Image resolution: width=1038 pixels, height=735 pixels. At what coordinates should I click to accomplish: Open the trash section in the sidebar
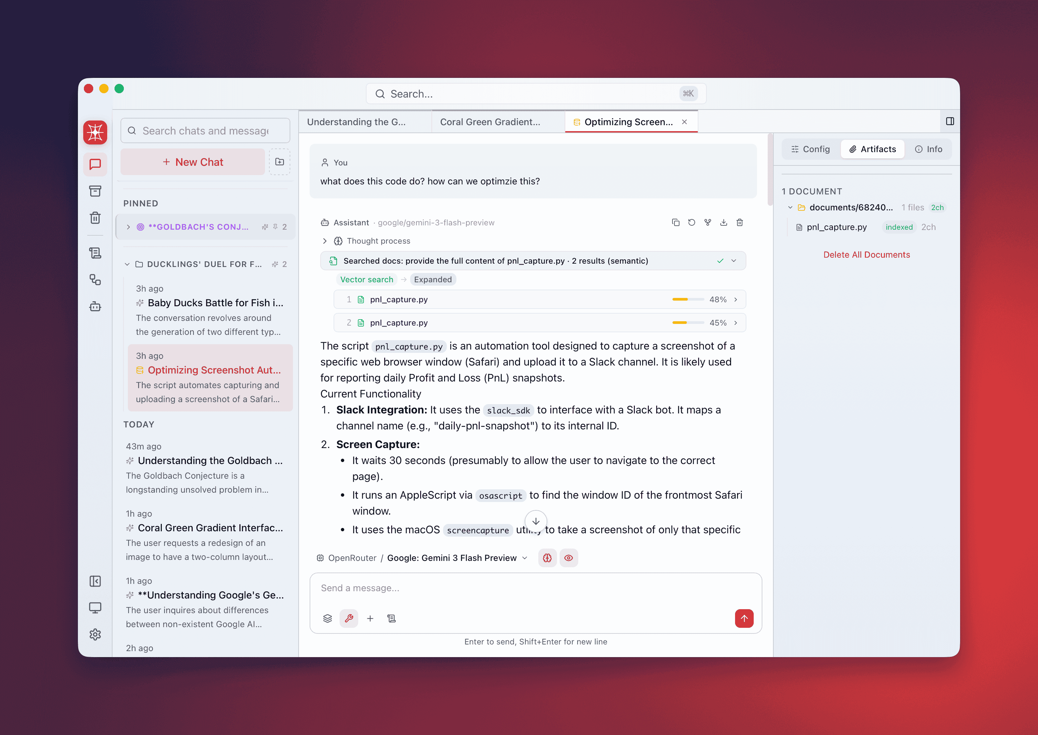(x=95, y=218)
